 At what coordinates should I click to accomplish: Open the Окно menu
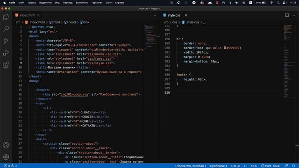(x=109, y=3)
